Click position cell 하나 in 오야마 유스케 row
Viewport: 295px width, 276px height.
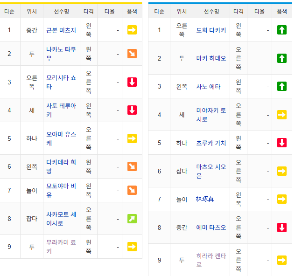pos(32,138)
